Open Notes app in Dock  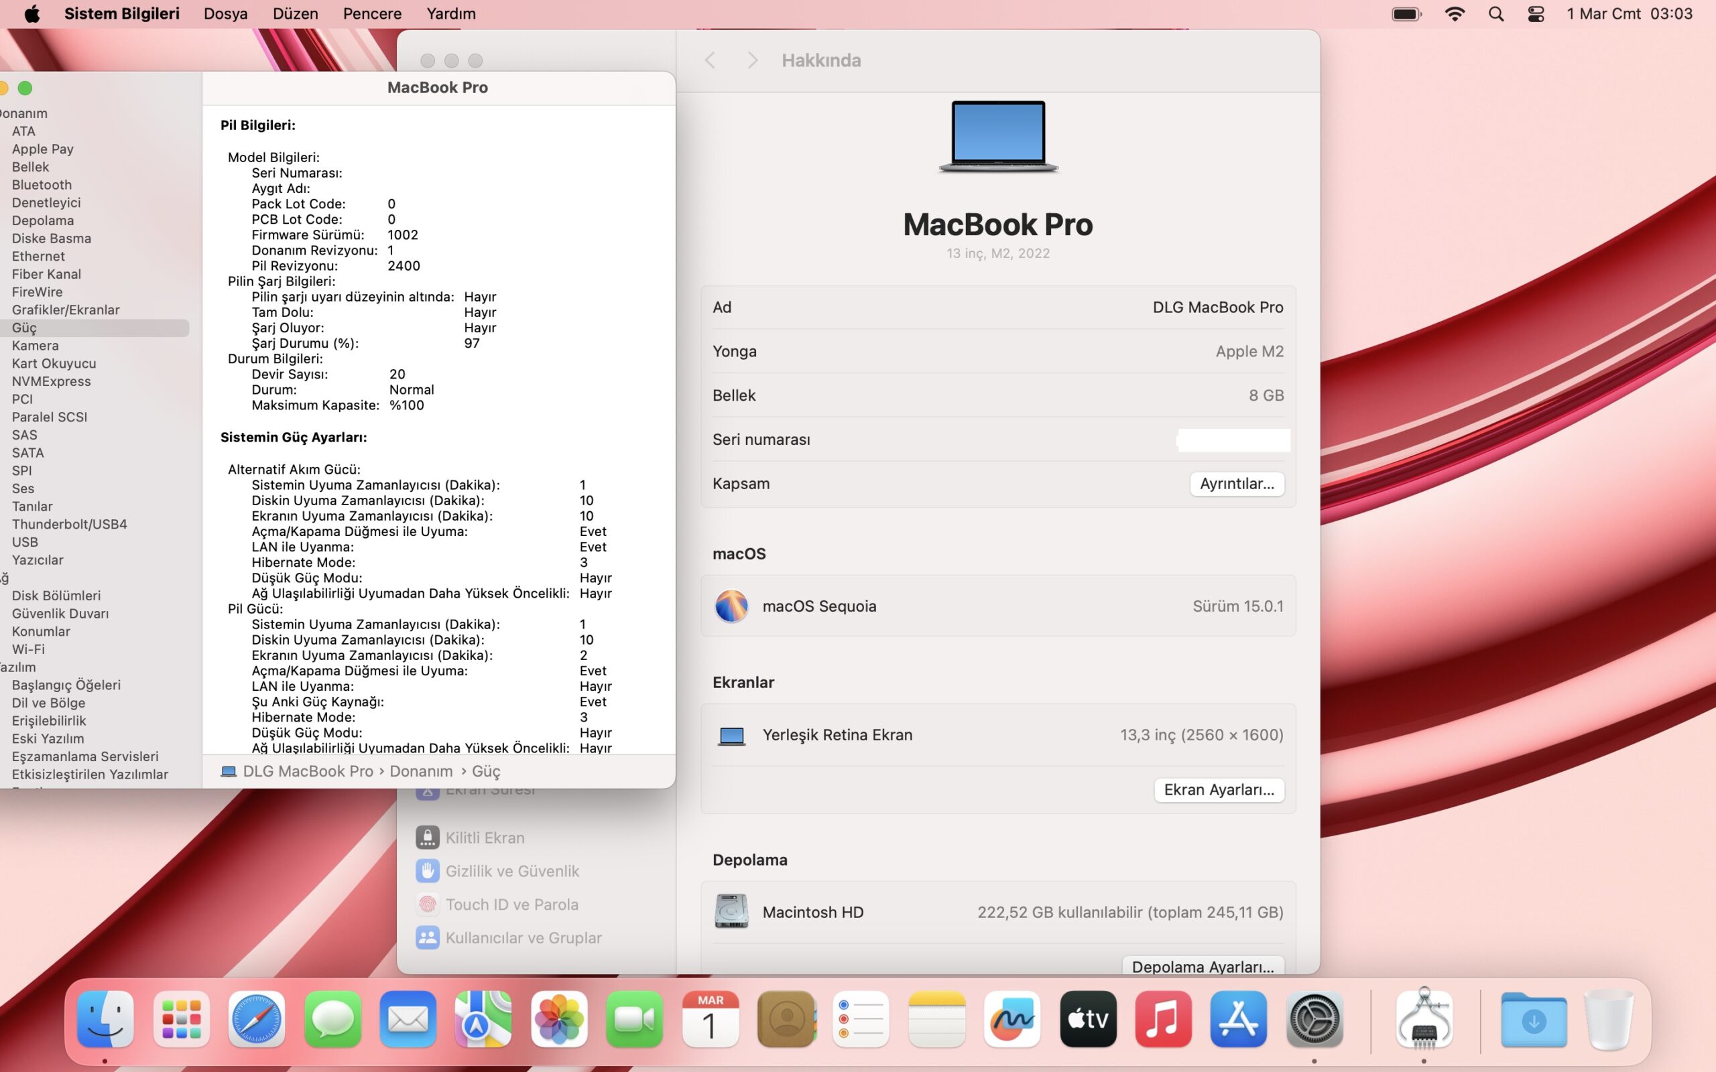[936, 1020]
